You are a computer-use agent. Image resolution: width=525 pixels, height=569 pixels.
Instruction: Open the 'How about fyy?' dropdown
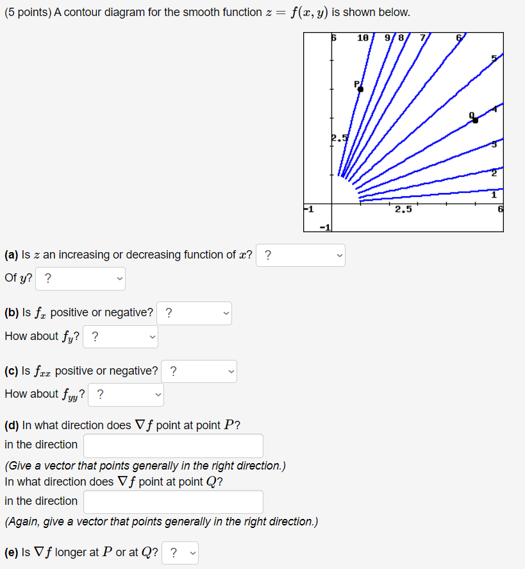[125, 395]
